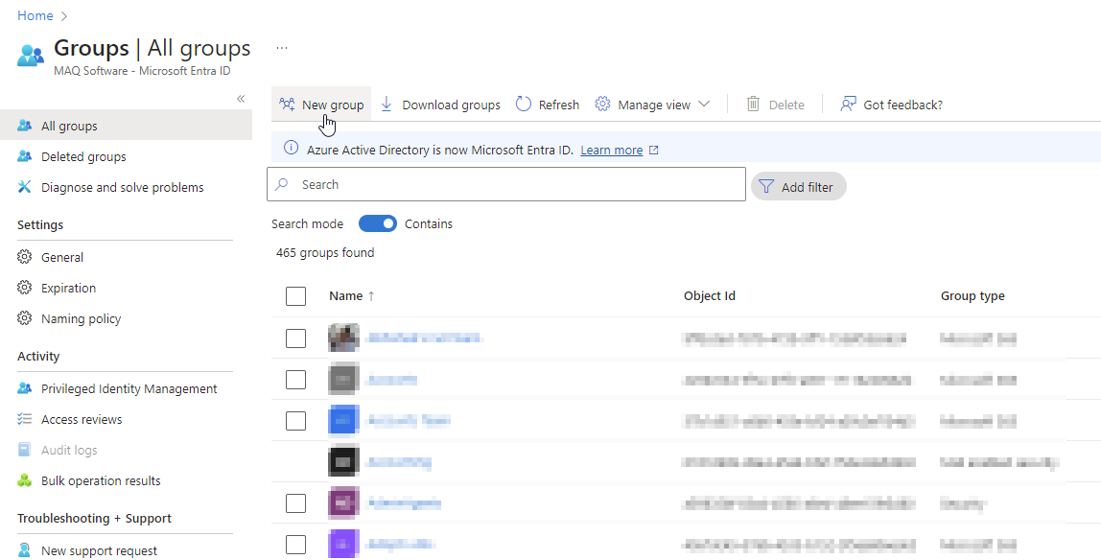1101x560 pixels.
Task: Collapse the left navigation sidebar
Action: (x=241, y=99)
